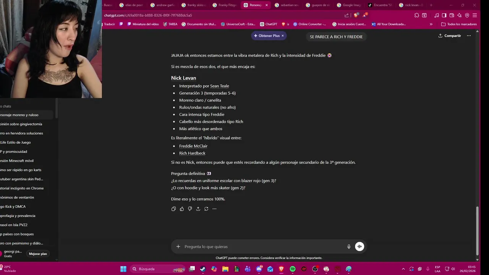The height and width of the screenshot is (275, 489).
Task: Open the ChatGPT bookmark in bookmarks bar
Action: [269, 24]
